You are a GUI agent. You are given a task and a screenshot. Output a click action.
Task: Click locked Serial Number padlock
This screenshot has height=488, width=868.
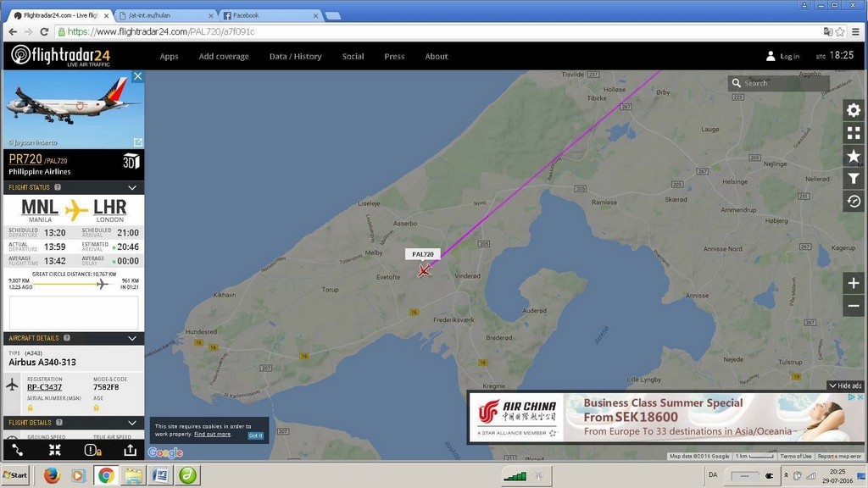point(30,408)
